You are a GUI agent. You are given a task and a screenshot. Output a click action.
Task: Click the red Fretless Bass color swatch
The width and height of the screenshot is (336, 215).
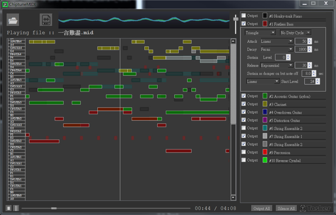(265, 24)
